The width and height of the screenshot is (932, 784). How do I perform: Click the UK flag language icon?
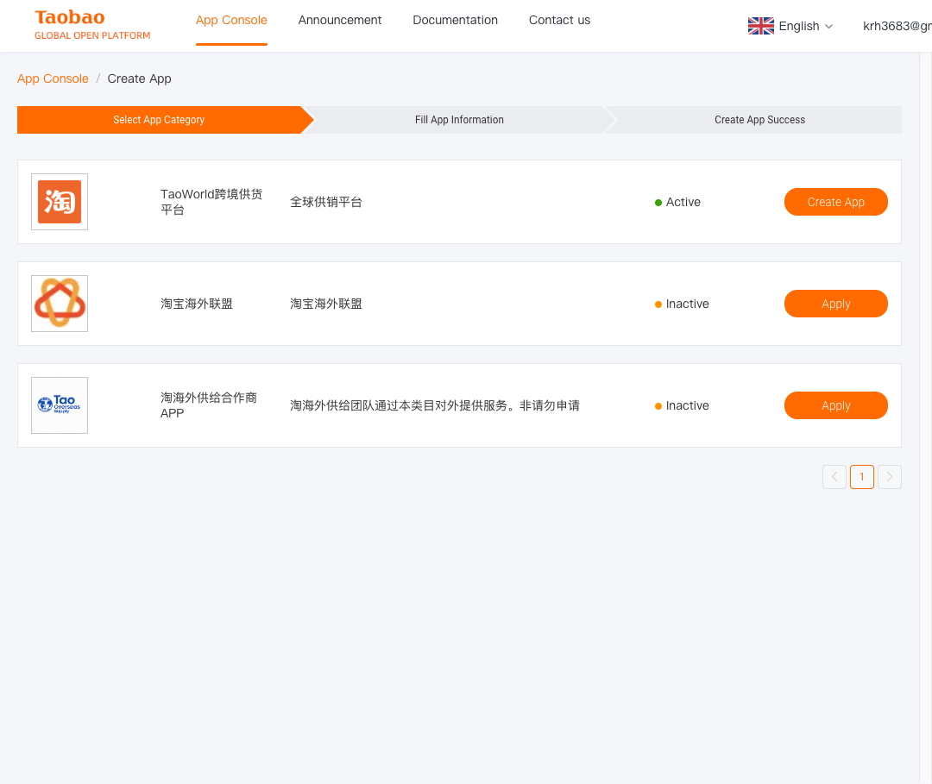click(761, 26)
